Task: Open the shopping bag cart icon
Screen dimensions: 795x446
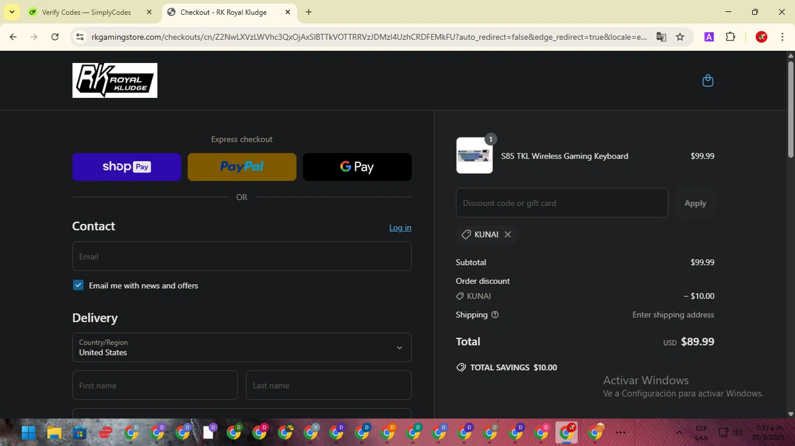Action: click(x=708, y=80)
